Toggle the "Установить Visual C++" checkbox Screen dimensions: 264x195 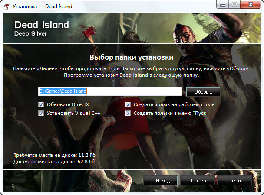pyautogui.click(x=41, y=113)
